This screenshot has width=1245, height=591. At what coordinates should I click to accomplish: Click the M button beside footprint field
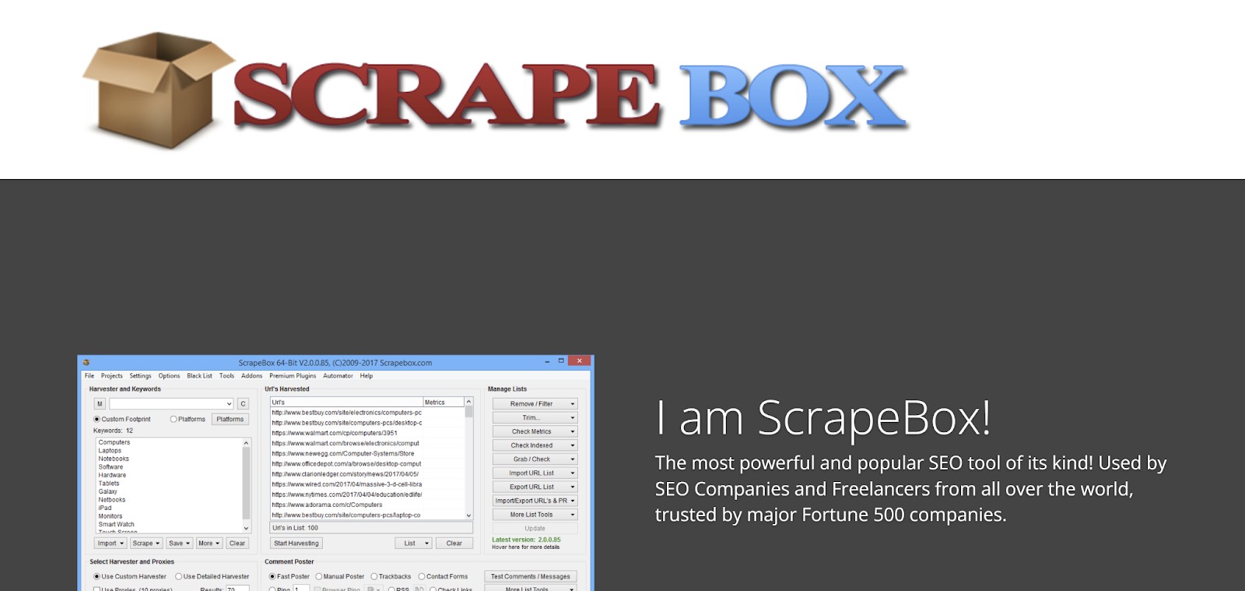100,403
